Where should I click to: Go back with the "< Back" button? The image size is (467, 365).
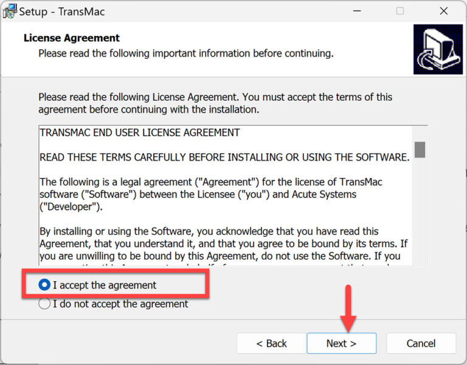click(271, 343)
